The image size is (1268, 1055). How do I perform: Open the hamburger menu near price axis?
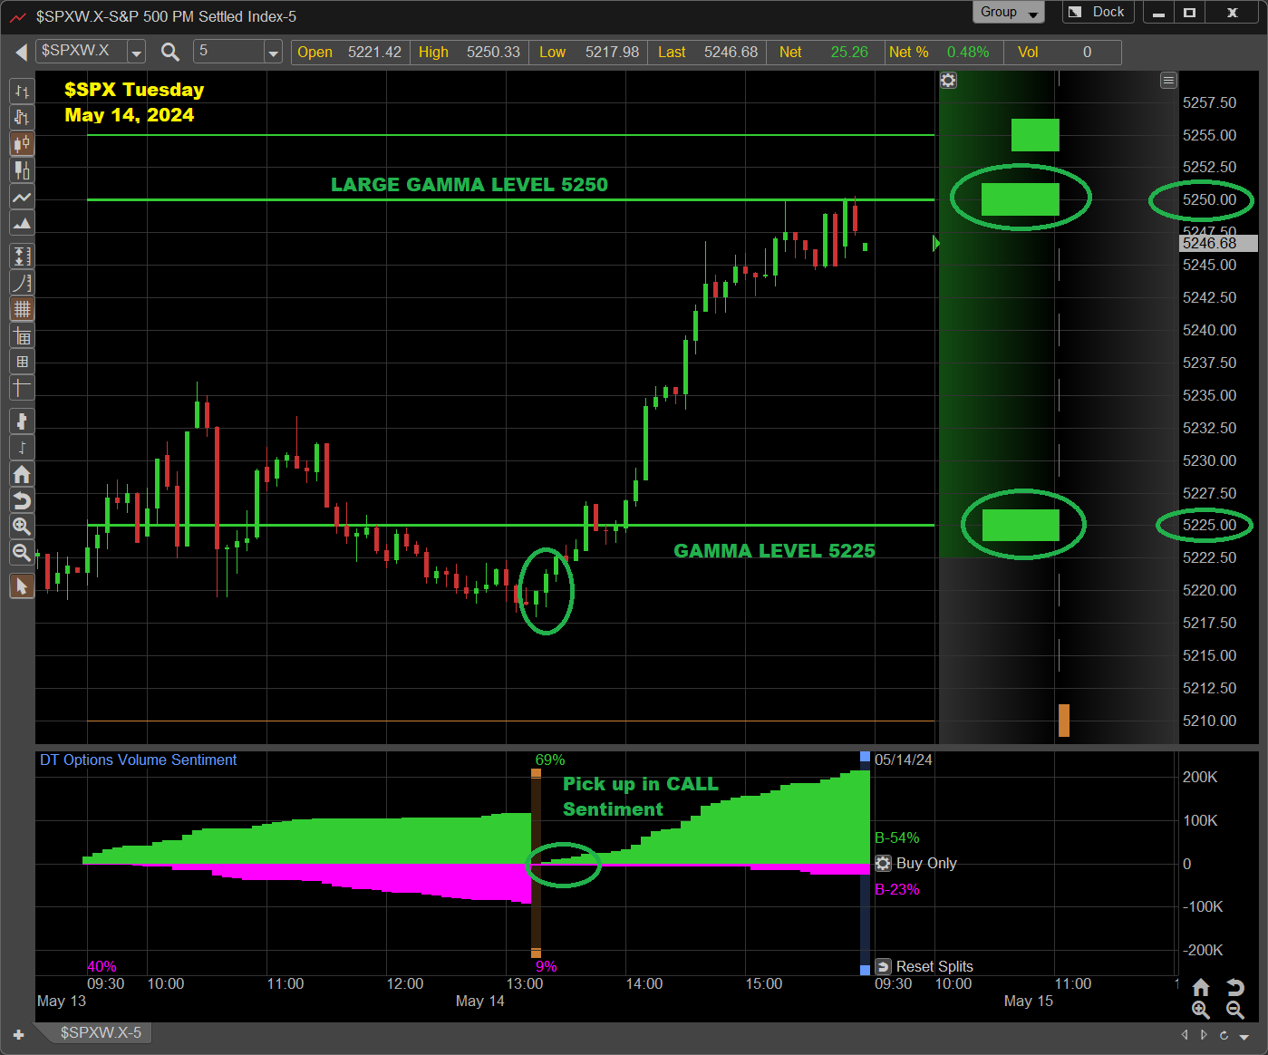click(1168, 81)
